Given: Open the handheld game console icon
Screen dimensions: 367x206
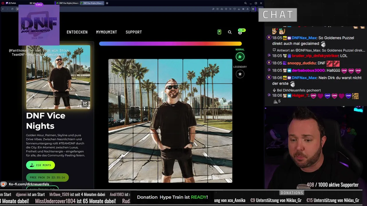Looking at the screenshot, I should pos(219,32).
